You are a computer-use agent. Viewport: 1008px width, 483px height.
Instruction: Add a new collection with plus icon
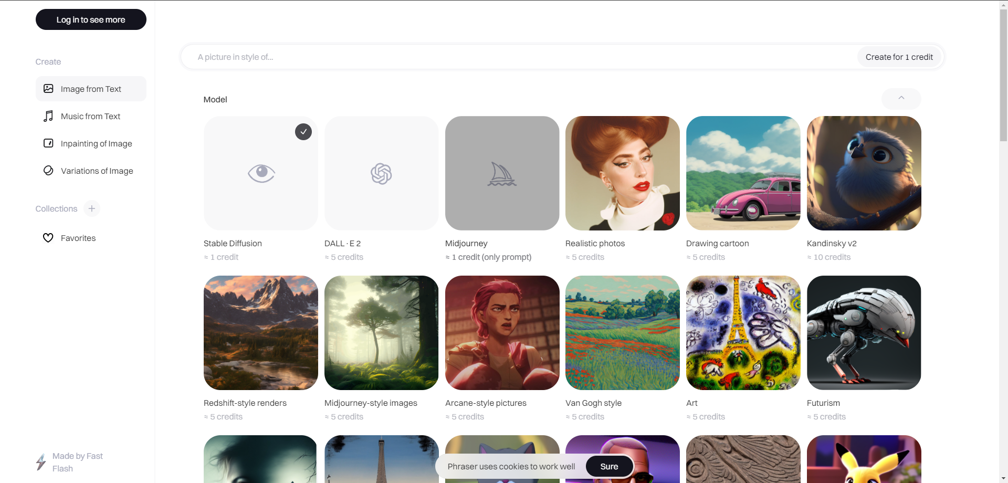coord(92,208)
